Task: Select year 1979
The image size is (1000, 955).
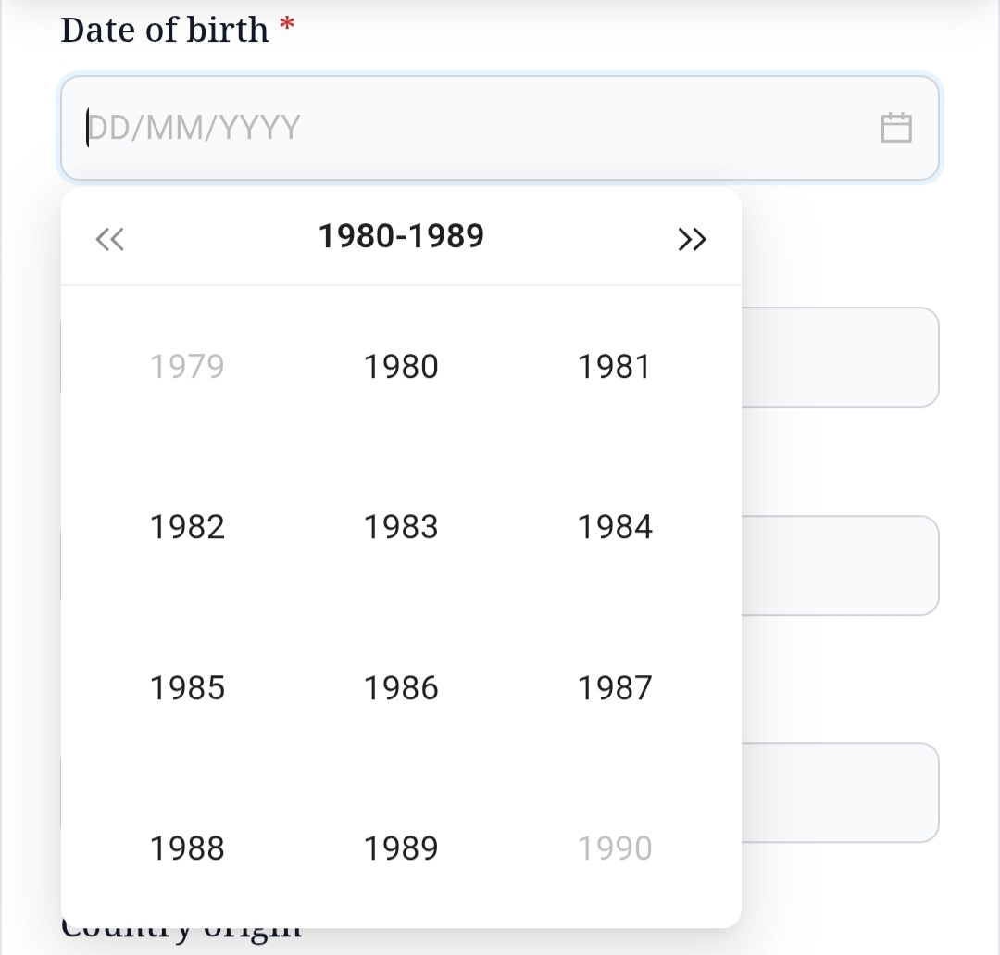Action: click(187, 367)
